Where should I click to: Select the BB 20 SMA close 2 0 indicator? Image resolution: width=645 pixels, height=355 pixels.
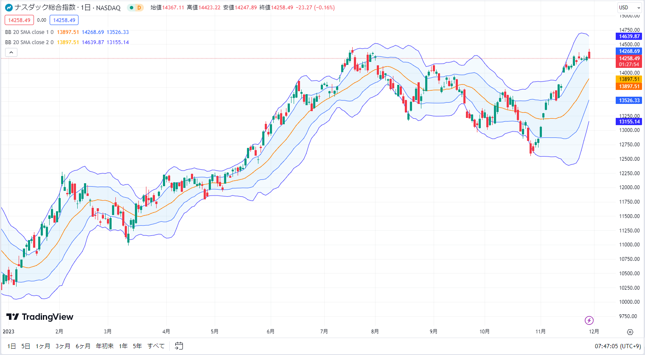pyautogui.click(x=29, y=42)
